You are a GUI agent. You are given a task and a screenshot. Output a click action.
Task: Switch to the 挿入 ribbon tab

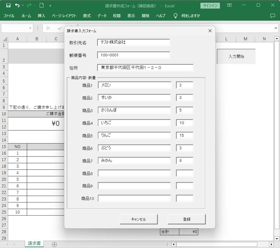pos(41,16)
